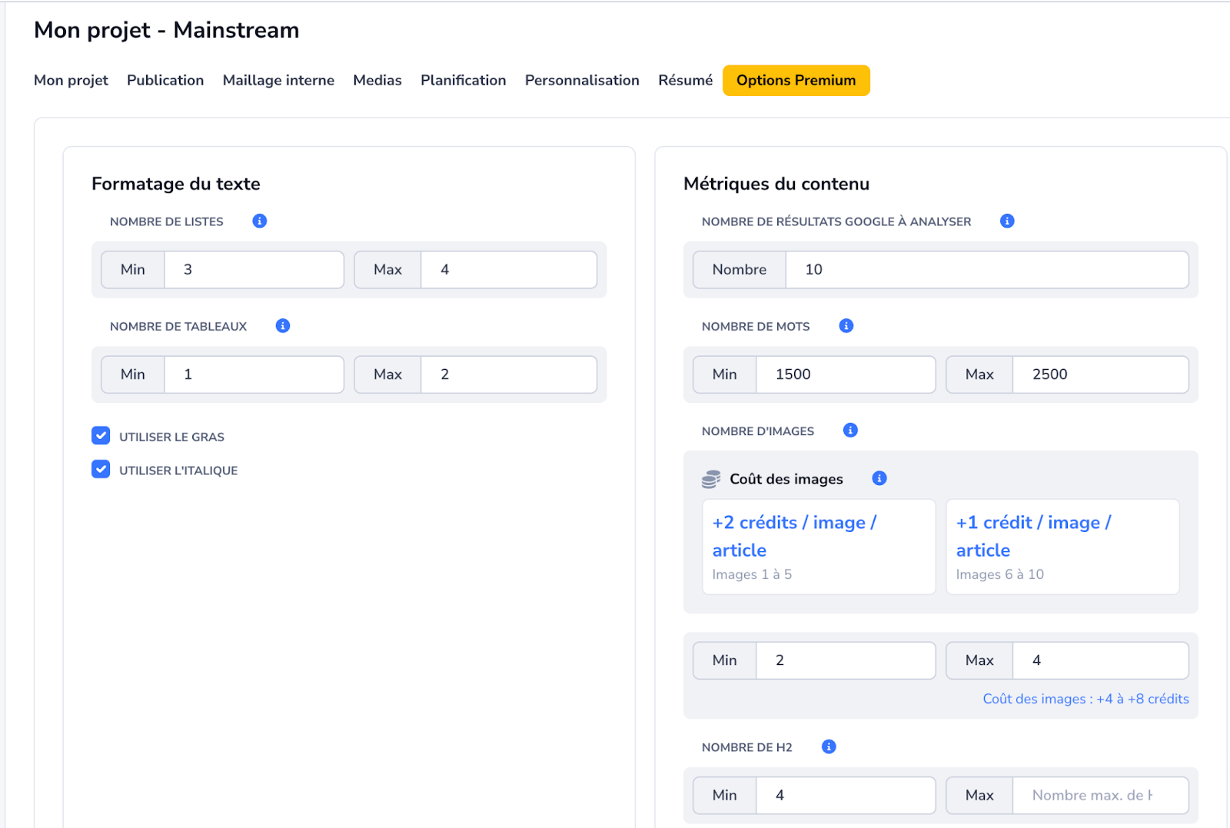Click info icon next to Nombre de listes
This screenshot has height=828, width=1230.
coord(260,221)
